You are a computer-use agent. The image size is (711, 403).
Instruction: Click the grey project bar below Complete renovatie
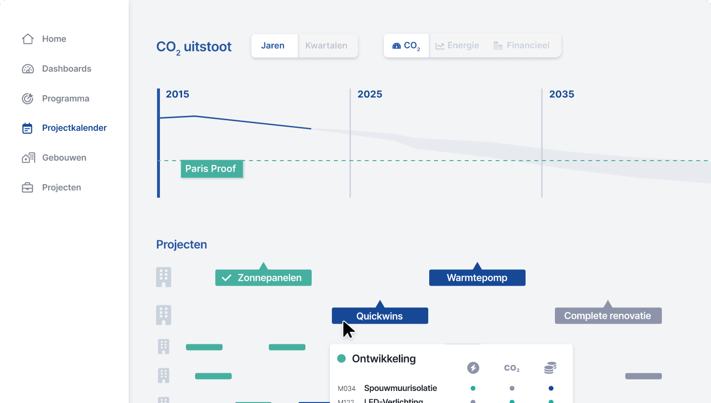coord(644,376)
